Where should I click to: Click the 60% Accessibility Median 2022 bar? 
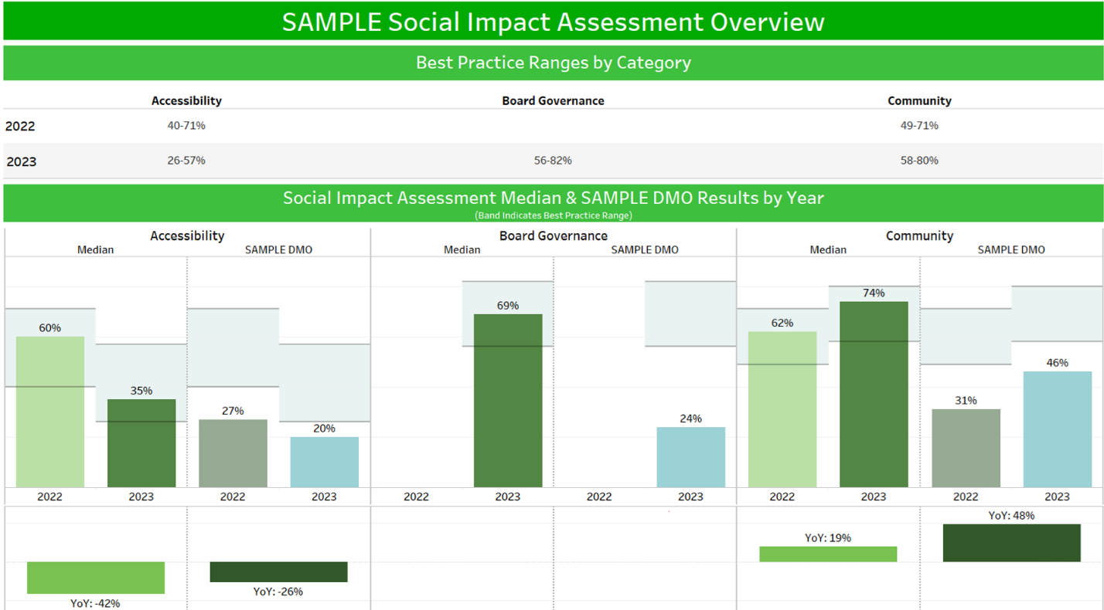pyautogui.click(x=50, y=412)
